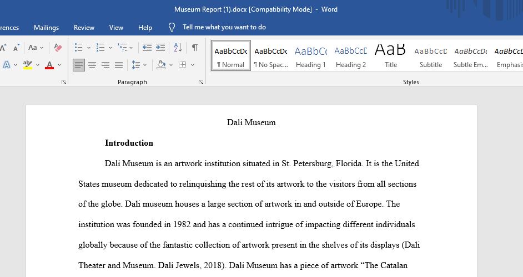Open Paragraph dialog launcher
Image resolution: width=523 pixels, height=277 pixels.
point(201,82)
